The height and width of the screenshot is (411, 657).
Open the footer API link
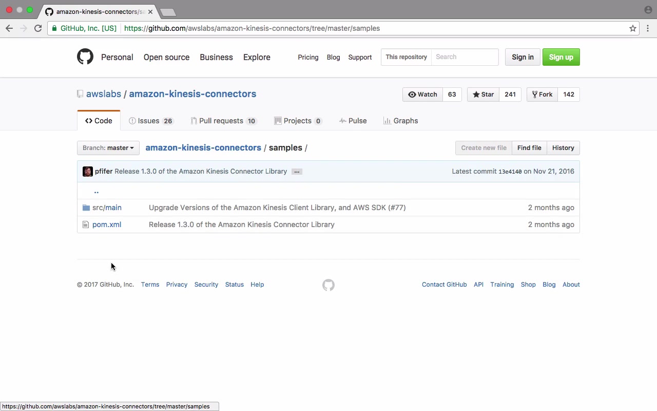[478, 285]
